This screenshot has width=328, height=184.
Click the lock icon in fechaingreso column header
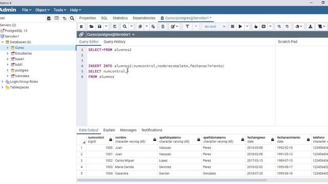272,140
